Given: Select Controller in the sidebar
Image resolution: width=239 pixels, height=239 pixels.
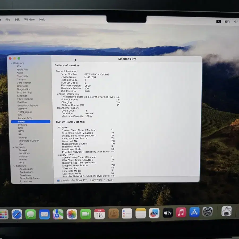Looking at the screenshot, I should click(x=23, y=86).
